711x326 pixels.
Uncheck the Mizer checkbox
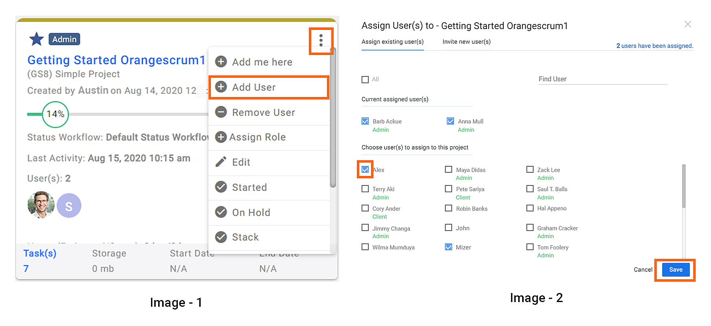[x=449, y=247]
